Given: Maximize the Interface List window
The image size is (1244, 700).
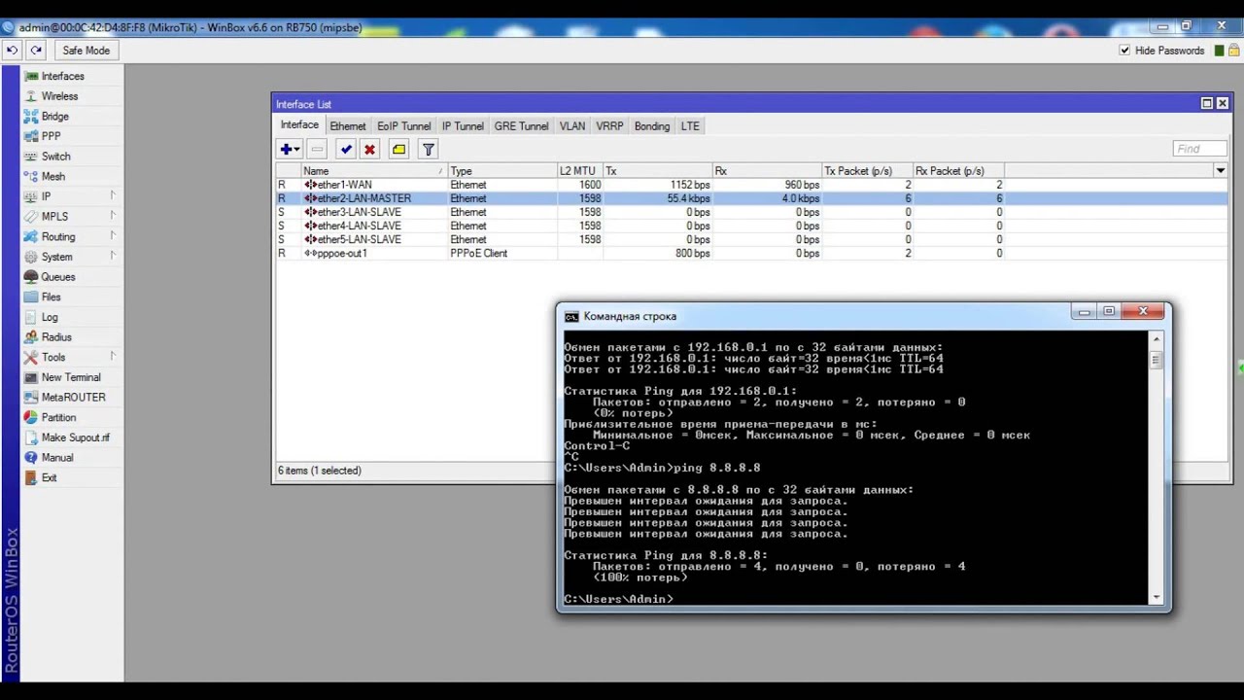Looking at the screenshot, I should [x=1207, y=103].
